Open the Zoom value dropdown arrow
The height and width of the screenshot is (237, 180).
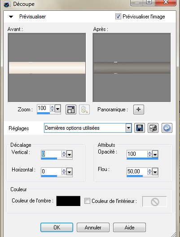pos(58,108)
